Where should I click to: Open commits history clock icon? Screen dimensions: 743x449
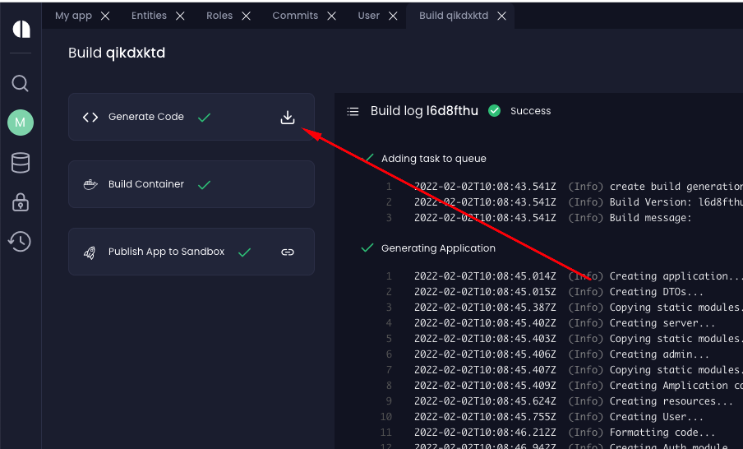tap(20, 241)
